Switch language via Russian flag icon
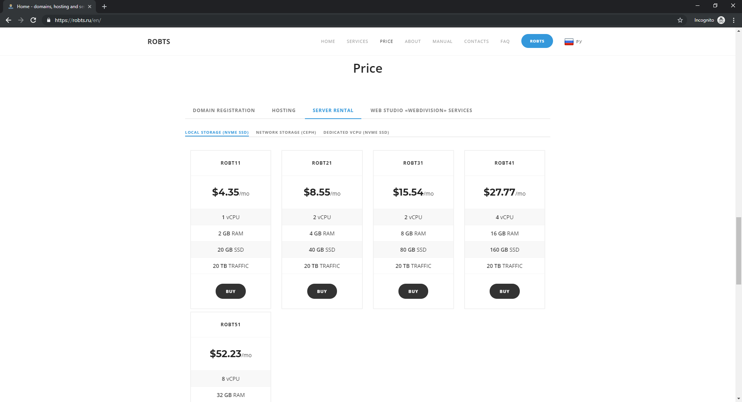The height and width of the screenshot is (402, 742). (x=569, y=42)
